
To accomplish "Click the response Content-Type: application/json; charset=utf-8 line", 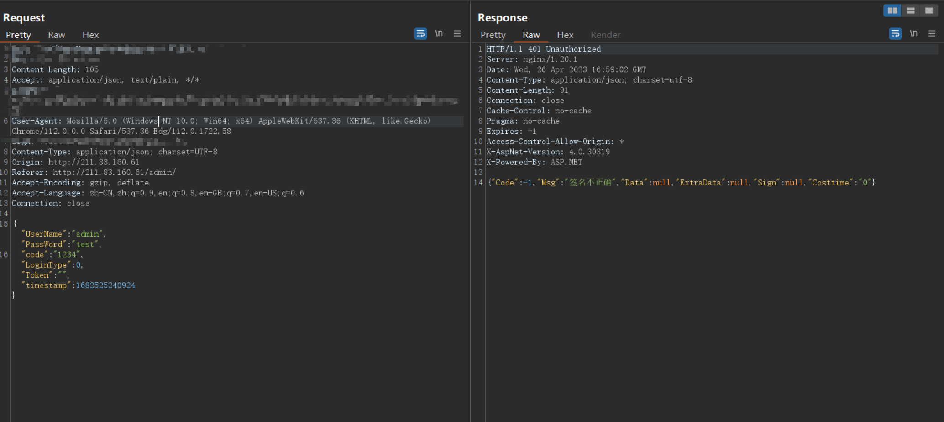I will coord(589,80).
